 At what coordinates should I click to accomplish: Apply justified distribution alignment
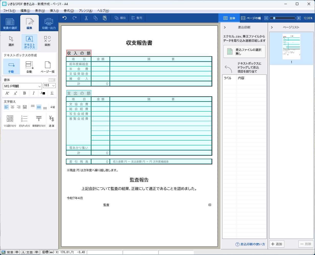25,107
